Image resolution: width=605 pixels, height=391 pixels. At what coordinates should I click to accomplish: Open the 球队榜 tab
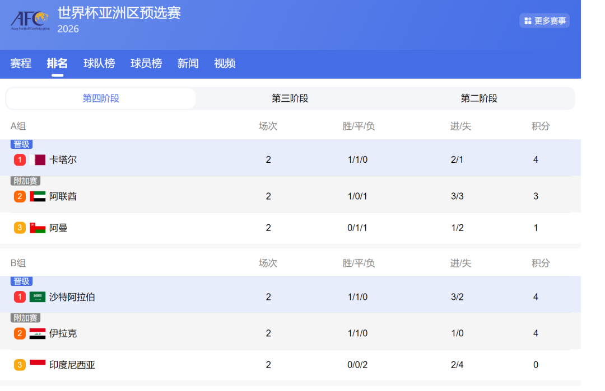pyautogui.click(x=99, y=64)
